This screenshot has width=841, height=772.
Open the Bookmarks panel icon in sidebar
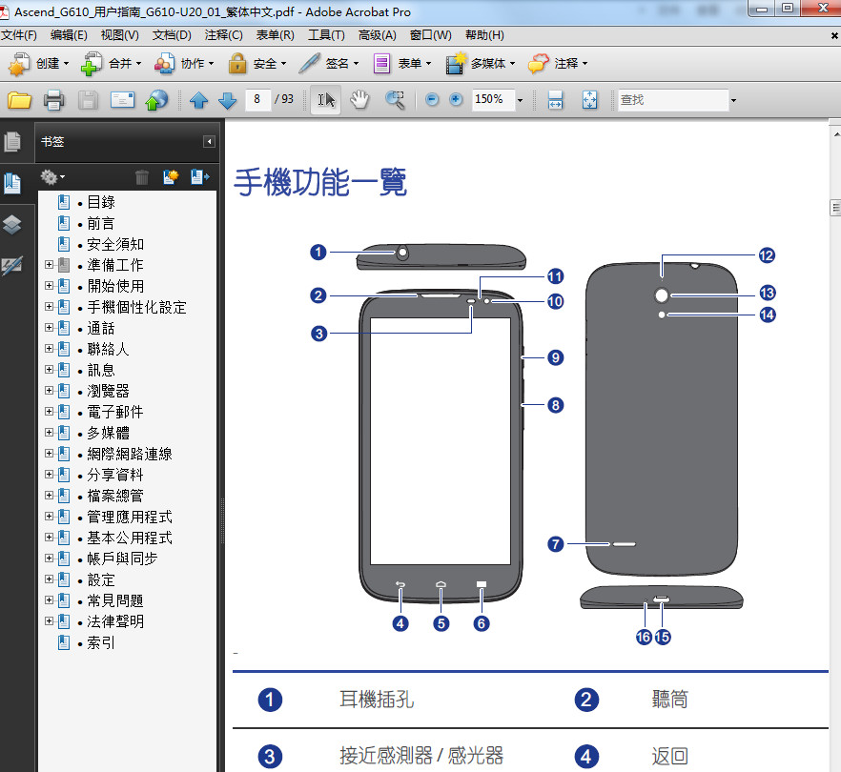pos(12,183)
